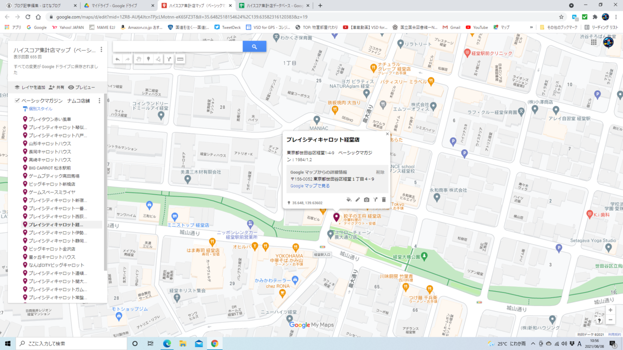Viewport: 623px width, 350px height.
Task: Select ゲームブティック高田馬場 in list
Action: tap(53, 176)
